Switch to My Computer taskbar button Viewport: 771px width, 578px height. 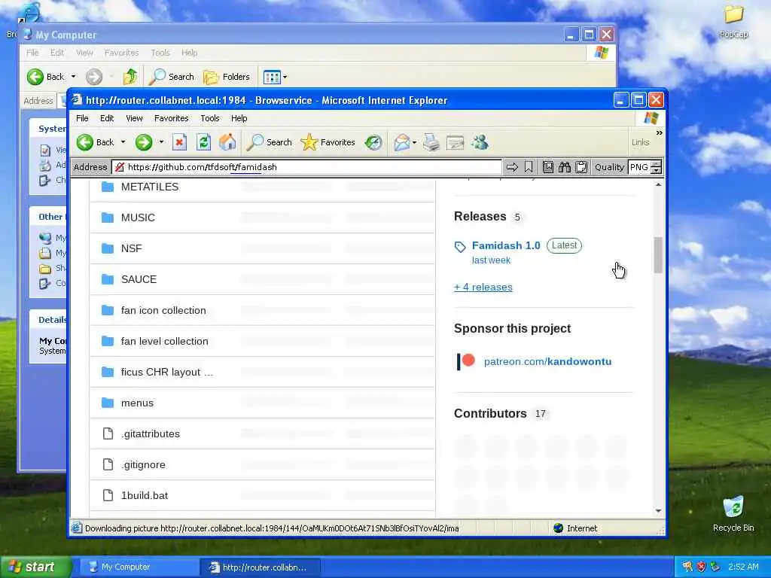click(139, 567)
